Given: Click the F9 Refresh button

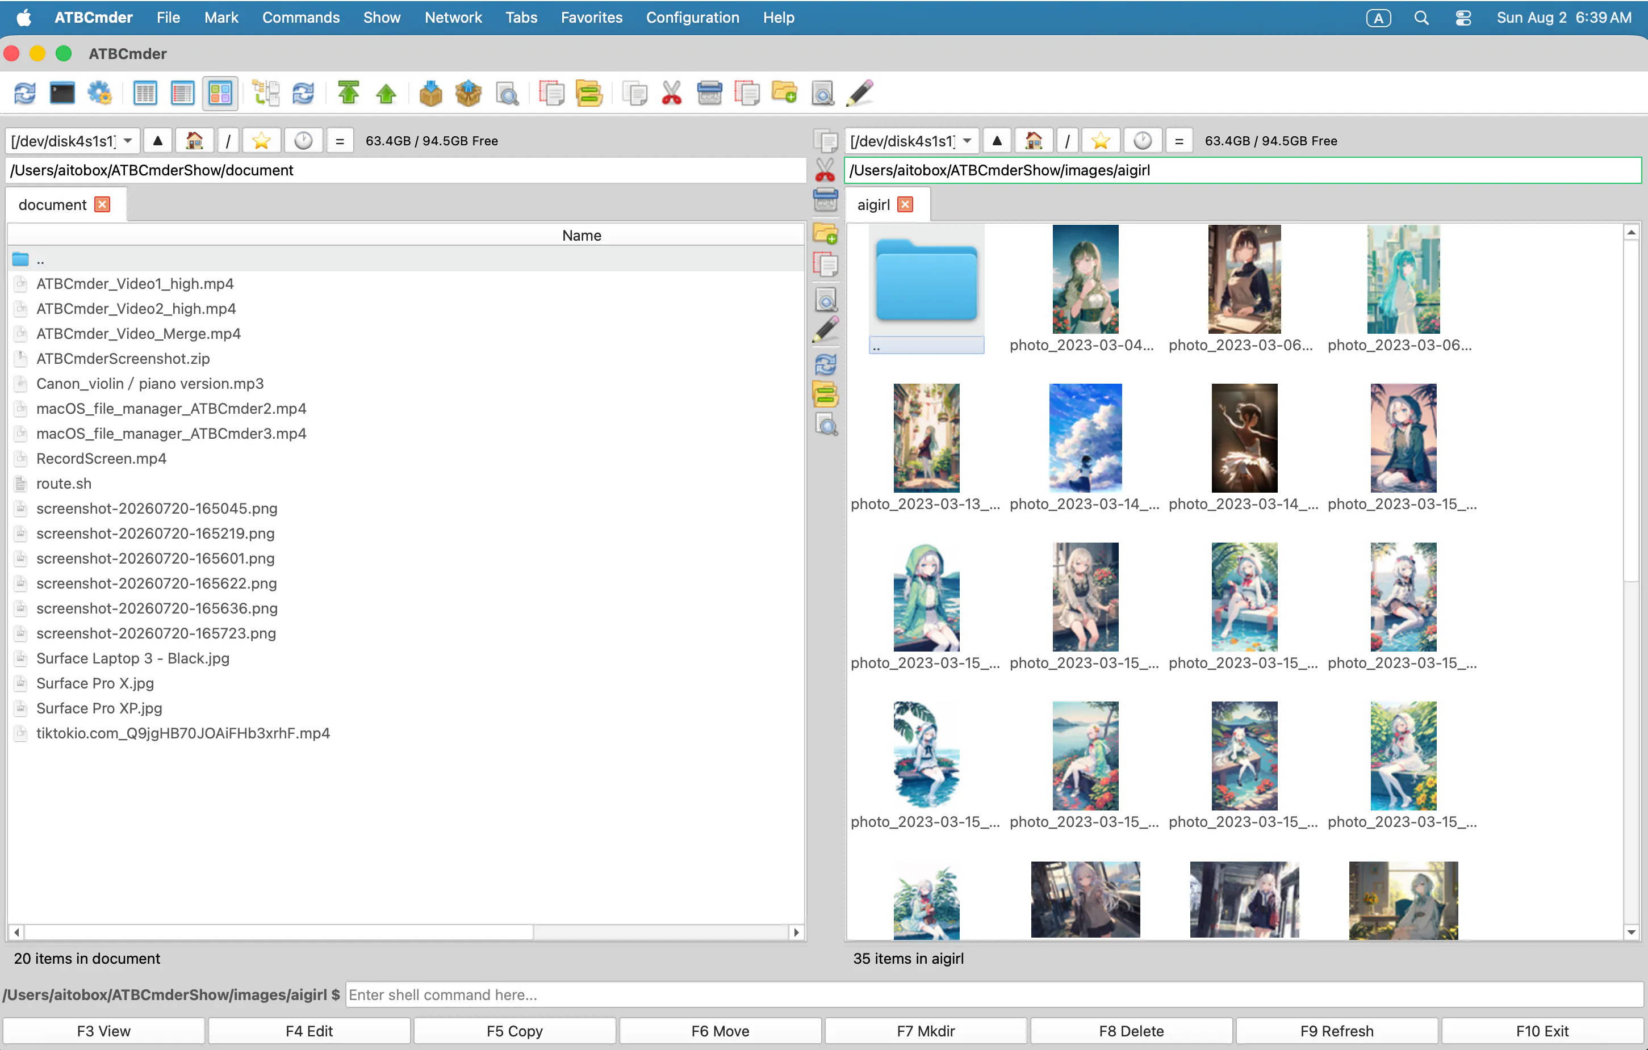Looking at the screenshot, I should pos(1337,1031).
